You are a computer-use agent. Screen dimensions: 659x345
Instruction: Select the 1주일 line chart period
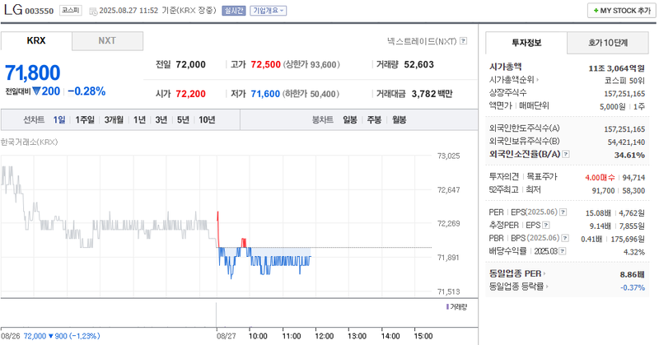85,119
